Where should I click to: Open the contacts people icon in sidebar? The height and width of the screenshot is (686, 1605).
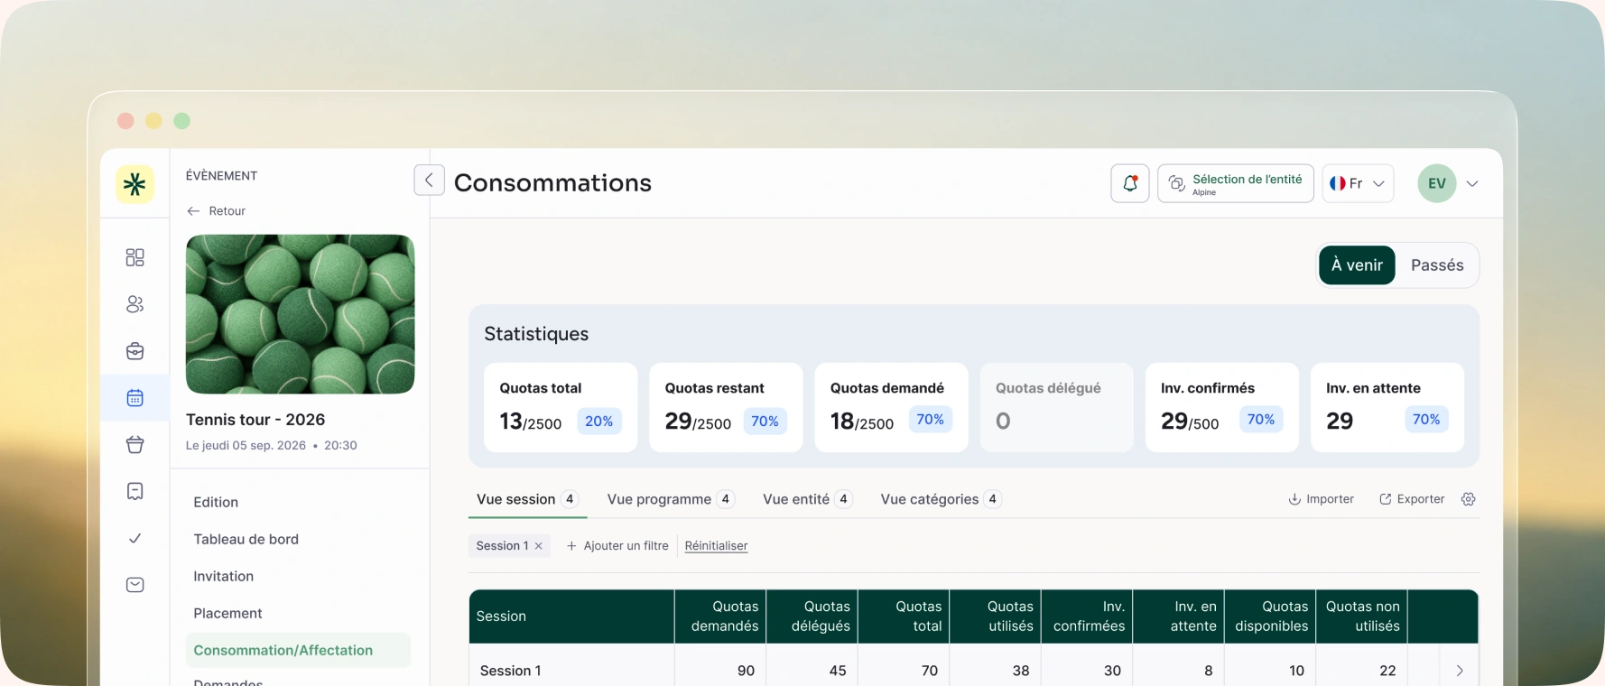coord(135,304)
